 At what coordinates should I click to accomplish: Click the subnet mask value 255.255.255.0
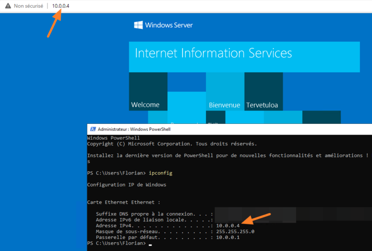click(235, 232)
